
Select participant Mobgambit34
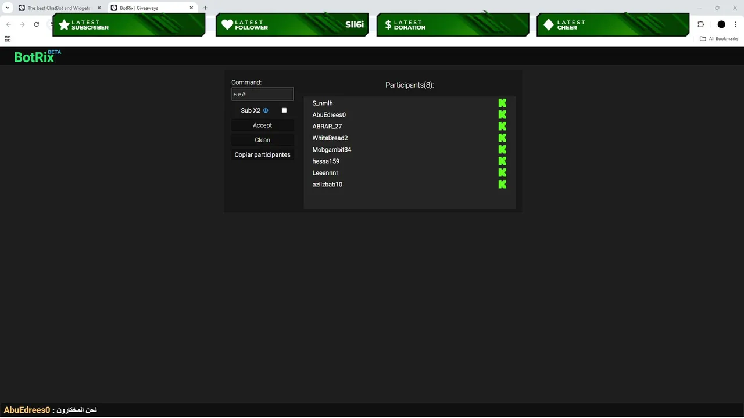tap(332, 149)
